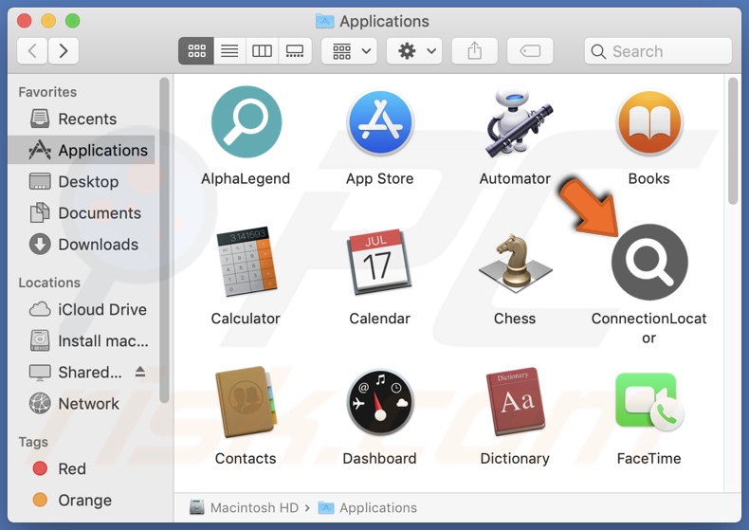Screen dimensions: 749x530
Task: Click the main file area scrollbar
Action: tap(733, 141)
